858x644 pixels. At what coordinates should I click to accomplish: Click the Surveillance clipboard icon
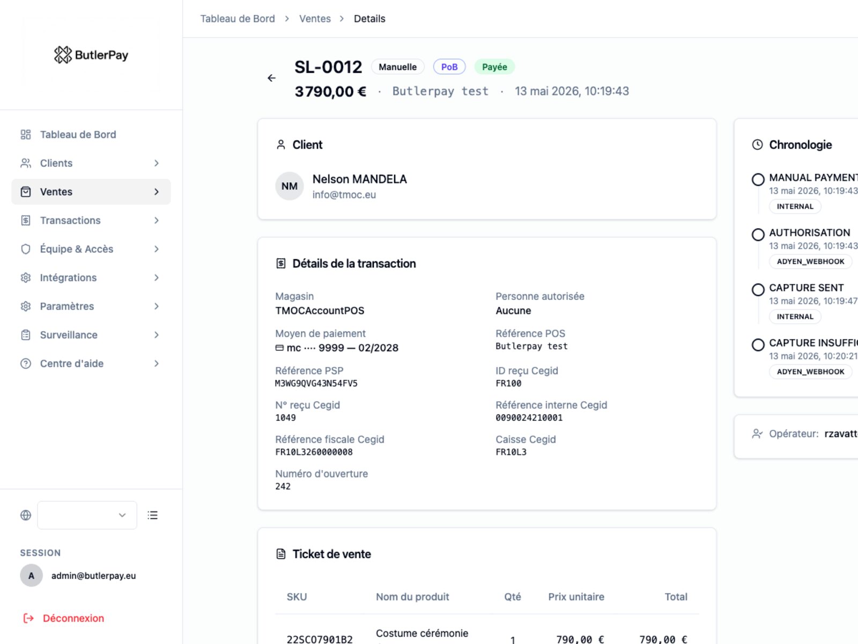(x=26, y=335)
